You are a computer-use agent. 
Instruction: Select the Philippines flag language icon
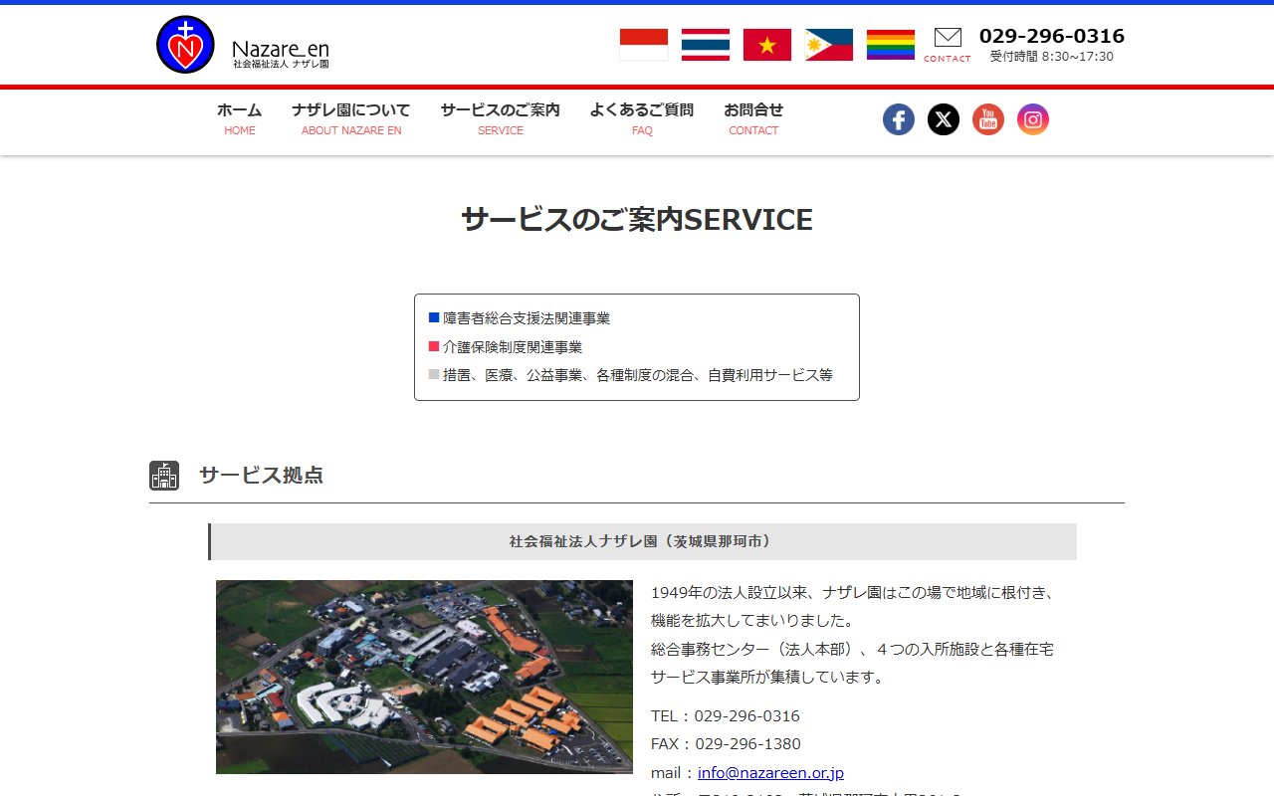click(x=829, y=45)
